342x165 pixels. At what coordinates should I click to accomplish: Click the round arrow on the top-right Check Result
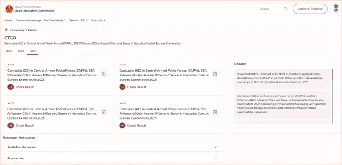(x=122, y=87)
